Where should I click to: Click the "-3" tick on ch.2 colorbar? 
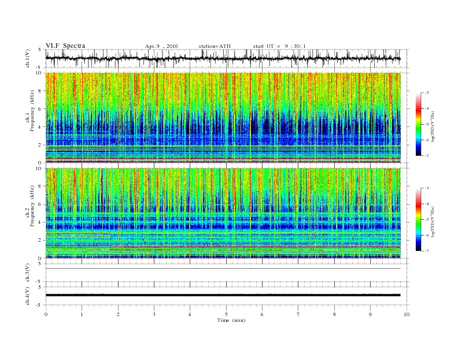pos(426,188)
